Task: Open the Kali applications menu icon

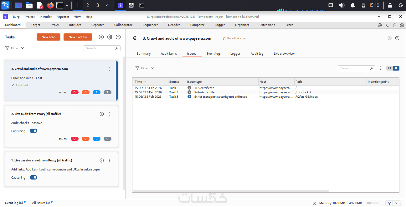Action: point(6,5)
